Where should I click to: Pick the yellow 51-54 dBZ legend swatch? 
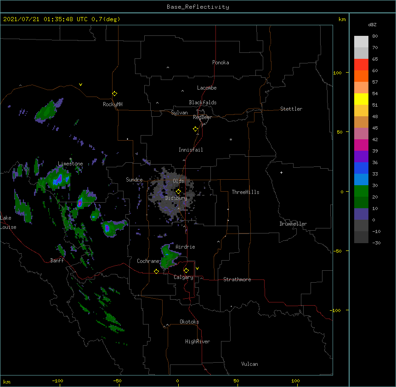pos(361,99)
